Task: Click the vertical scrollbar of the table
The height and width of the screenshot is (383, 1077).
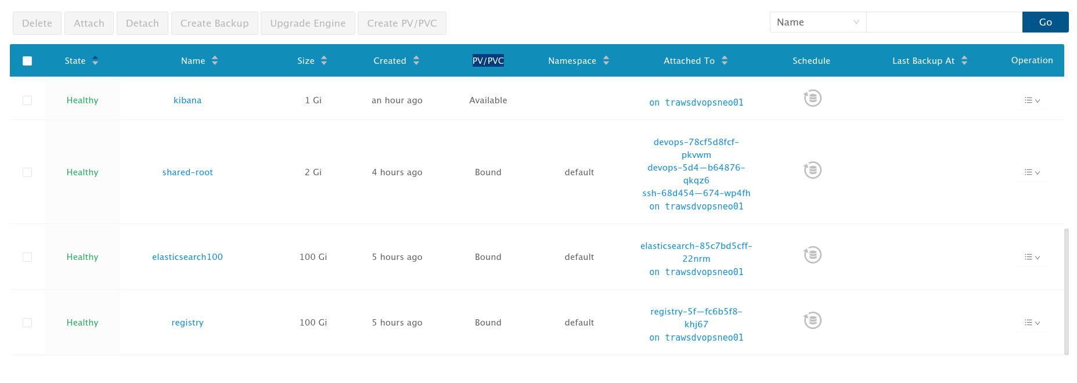Action: pyautogui.click(x=1067, y=291)
